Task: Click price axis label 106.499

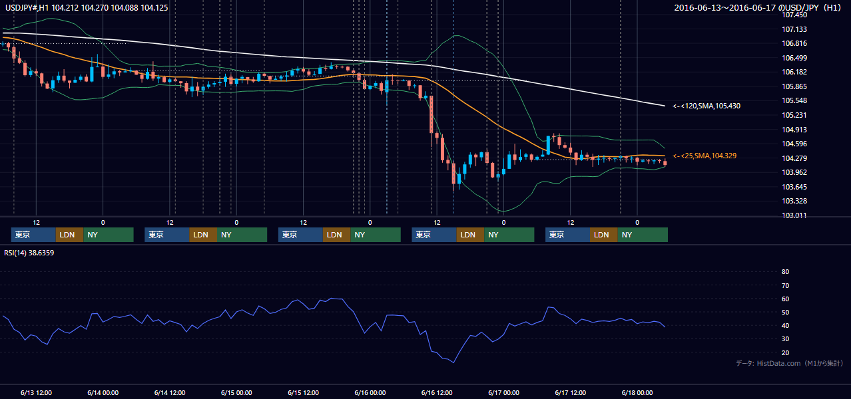Action: click(x=794, y=58)
